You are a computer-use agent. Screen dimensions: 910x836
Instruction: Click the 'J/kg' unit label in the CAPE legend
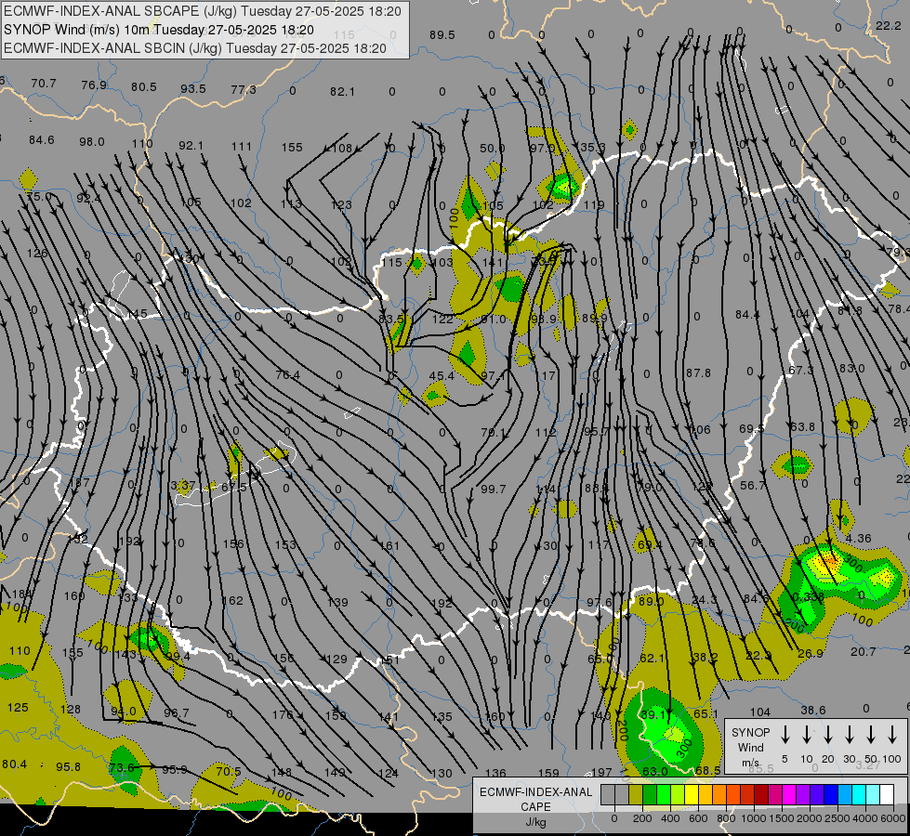535,822
